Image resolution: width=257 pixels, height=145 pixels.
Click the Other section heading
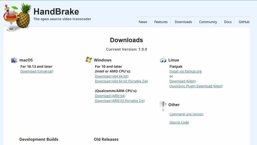174,105
